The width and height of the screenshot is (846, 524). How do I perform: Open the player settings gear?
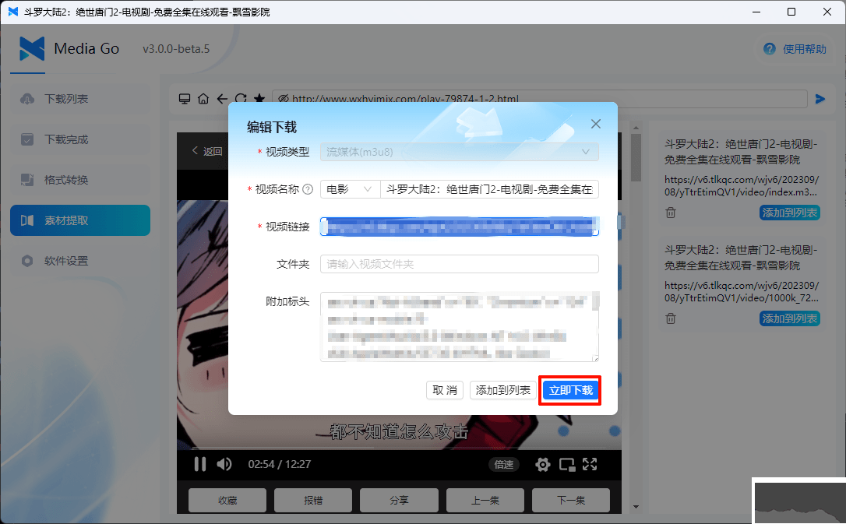tap(542, 464)
